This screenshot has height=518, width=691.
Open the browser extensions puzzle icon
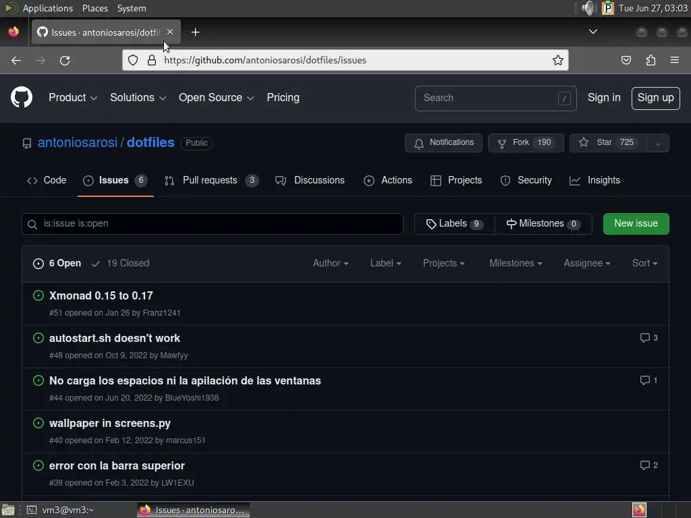[651, 60]
